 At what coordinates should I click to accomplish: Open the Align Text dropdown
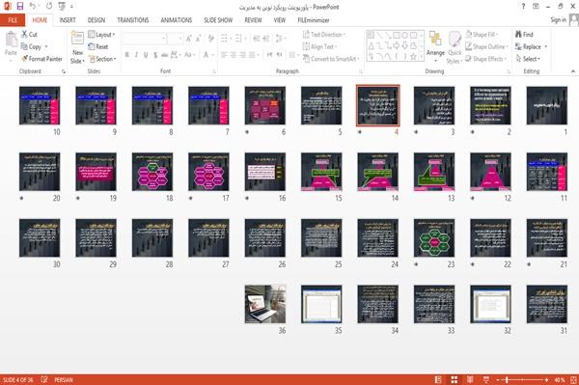tap(319, 46)
